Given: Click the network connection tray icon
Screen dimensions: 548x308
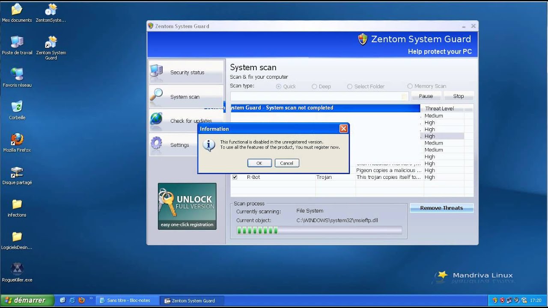Looking at the screenshot, I should point(509,300).
